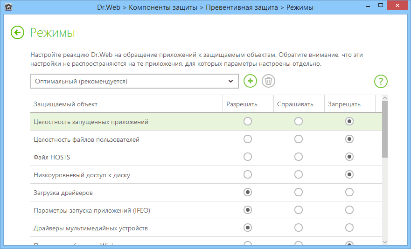Screen dimensions: 411x249
Task: Allow changes to Файл HOSTS
Action: tap(248, 157)
